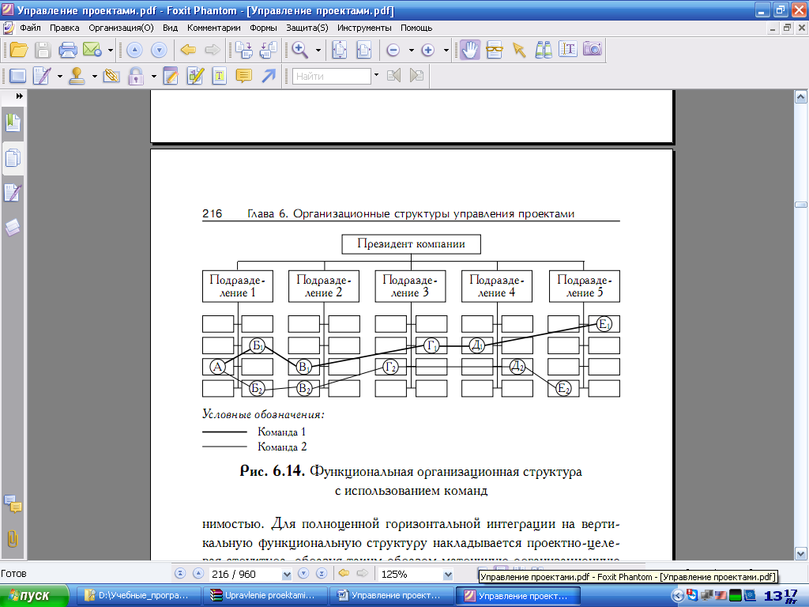Screen dimensions: 809x607
Task: Click the padlock security icon
Action: [x=136, y=77]
